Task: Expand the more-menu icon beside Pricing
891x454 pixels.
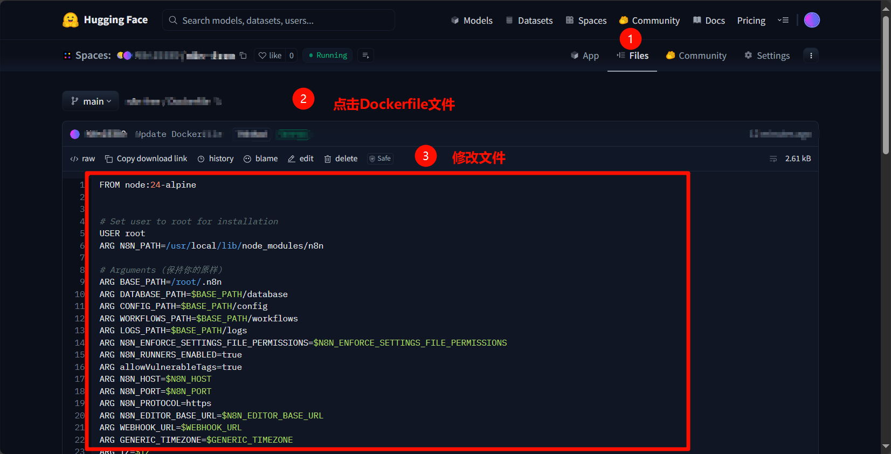Action: 783,20
